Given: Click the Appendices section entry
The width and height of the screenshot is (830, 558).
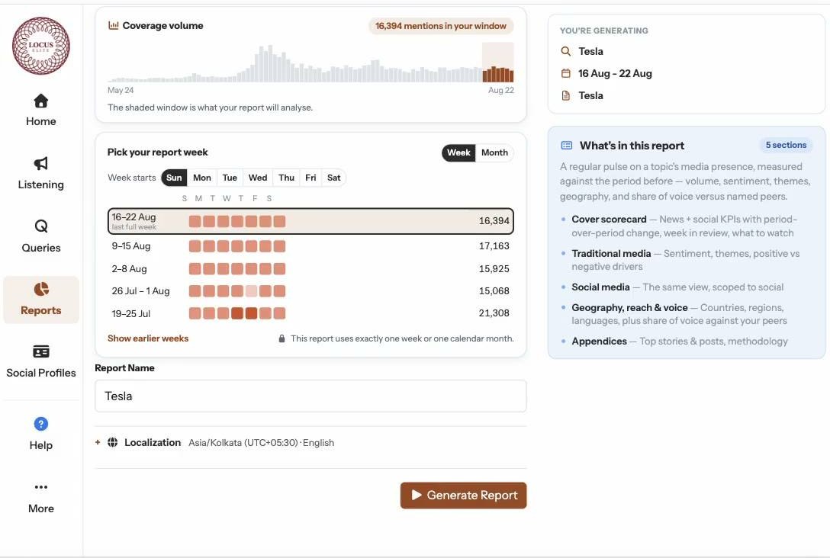Looking at the screenshot, I should coord(680,342).
